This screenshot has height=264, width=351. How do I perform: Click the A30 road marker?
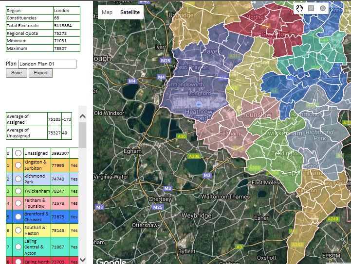[181, 136]
